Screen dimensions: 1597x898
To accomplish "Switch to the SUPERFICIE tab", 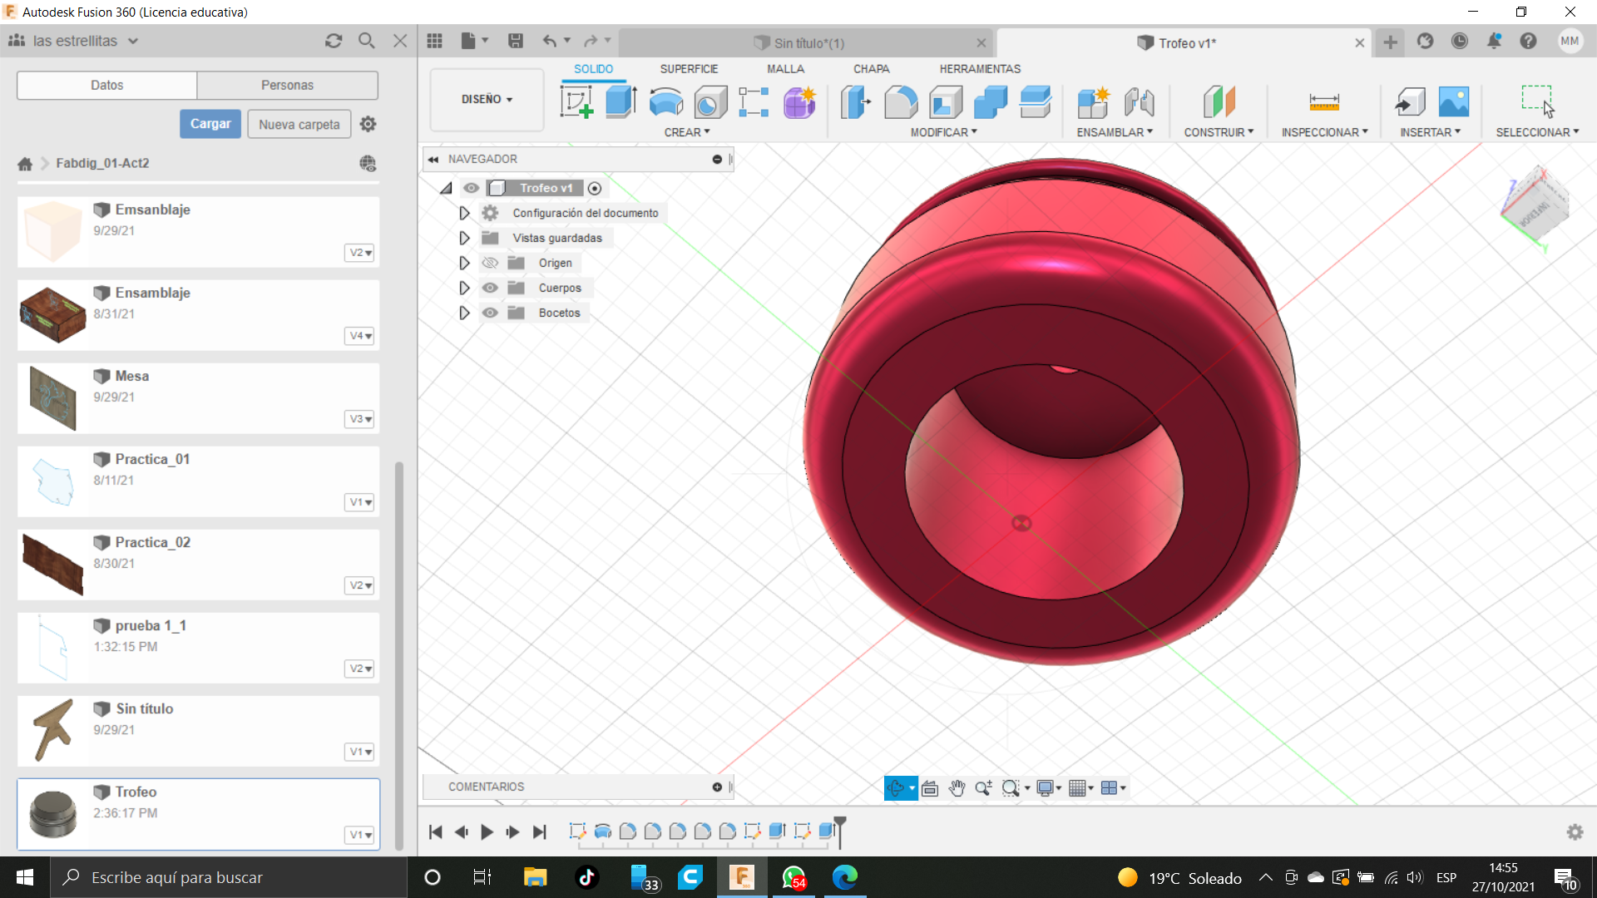I will [689, 69].
